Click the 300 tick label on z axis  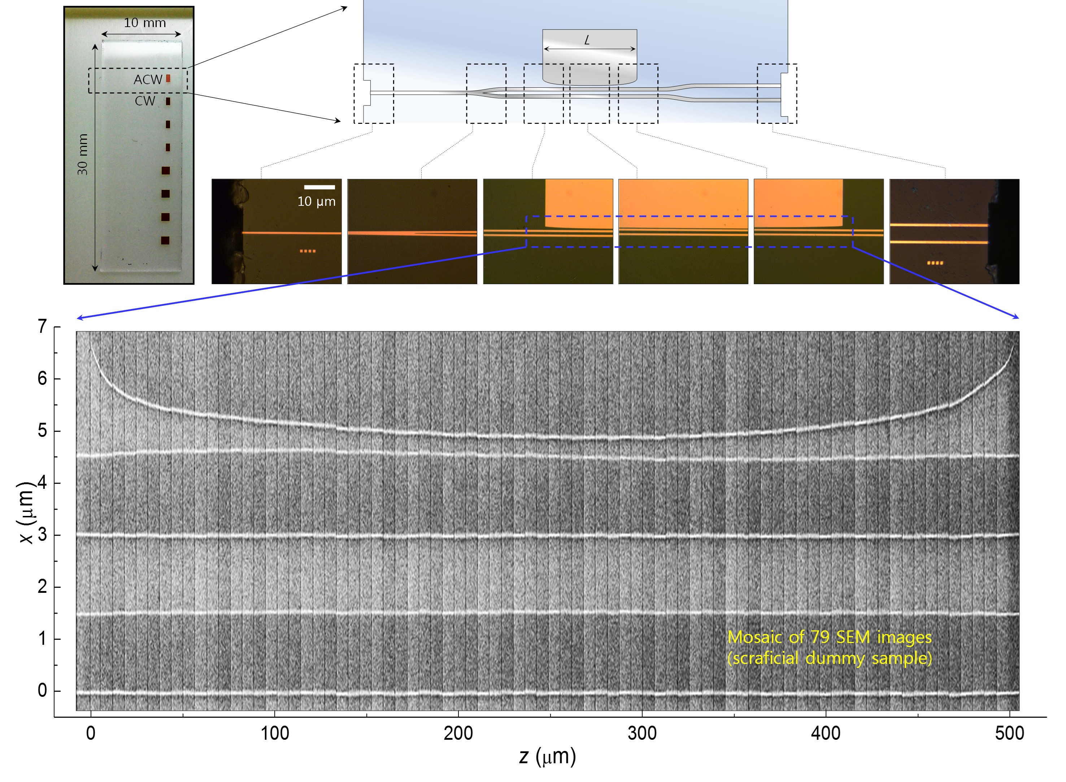click(x=641, y=733)
